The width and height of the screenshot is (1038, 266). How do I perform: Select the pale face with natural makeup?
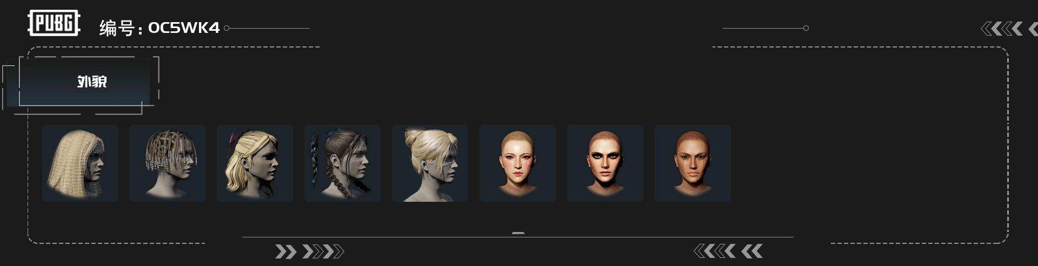click(518, 163)
